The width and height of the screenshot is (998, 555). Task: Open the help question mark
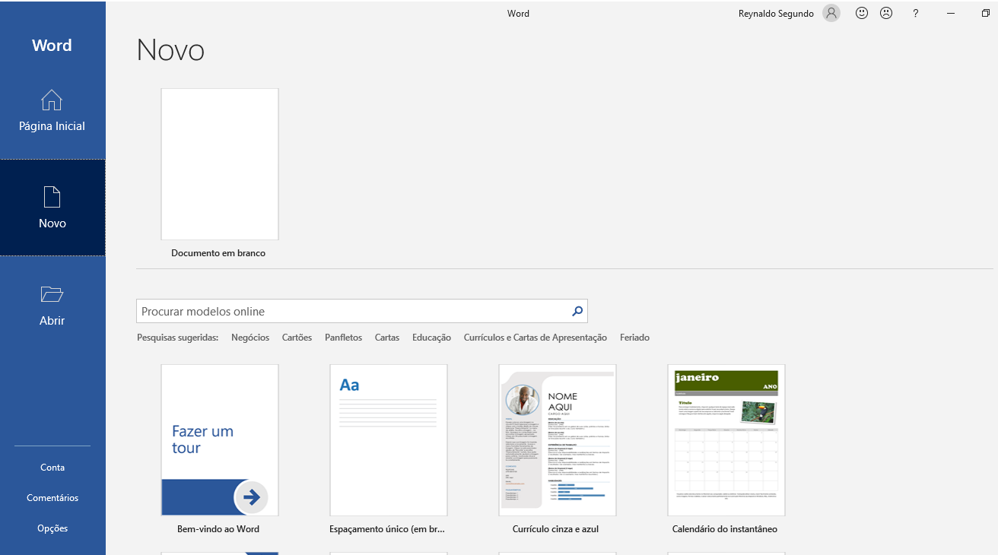coord(916,13)
